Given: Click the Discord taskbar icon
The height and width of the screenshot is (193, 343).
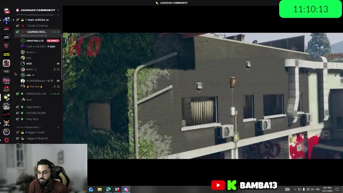Looking at the screenshot, I should pos(126,190).
